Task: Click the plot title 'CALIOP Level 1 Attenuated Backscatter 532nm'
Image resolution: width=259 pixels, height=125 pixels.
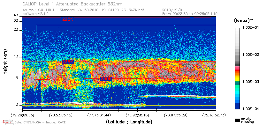Action: (x=72, y=4)
